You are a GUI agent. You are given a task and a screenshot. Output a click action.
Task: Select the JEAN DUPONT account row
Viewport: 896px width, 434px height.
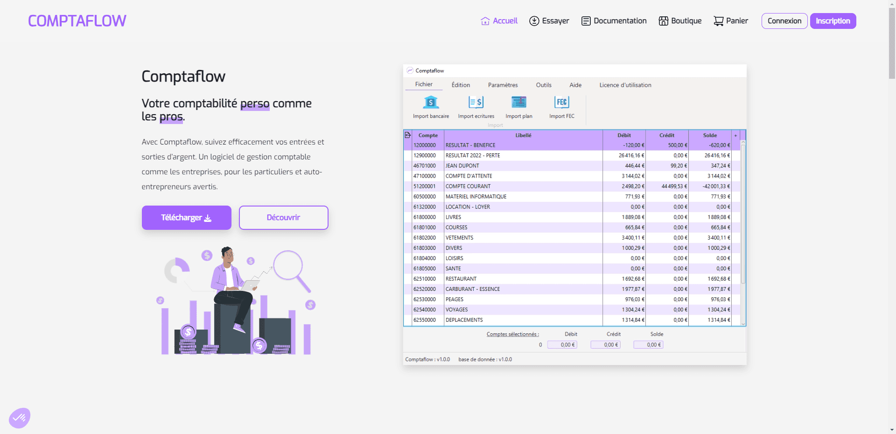tap(572, 166)
